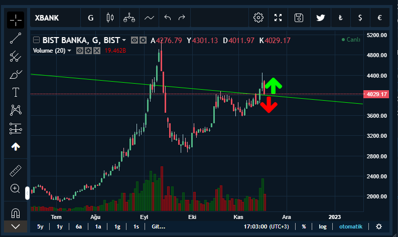The height and width of the screenshot is (237, 398).
Task: Change the candlestick chart type
Action: tap(110, 18)
